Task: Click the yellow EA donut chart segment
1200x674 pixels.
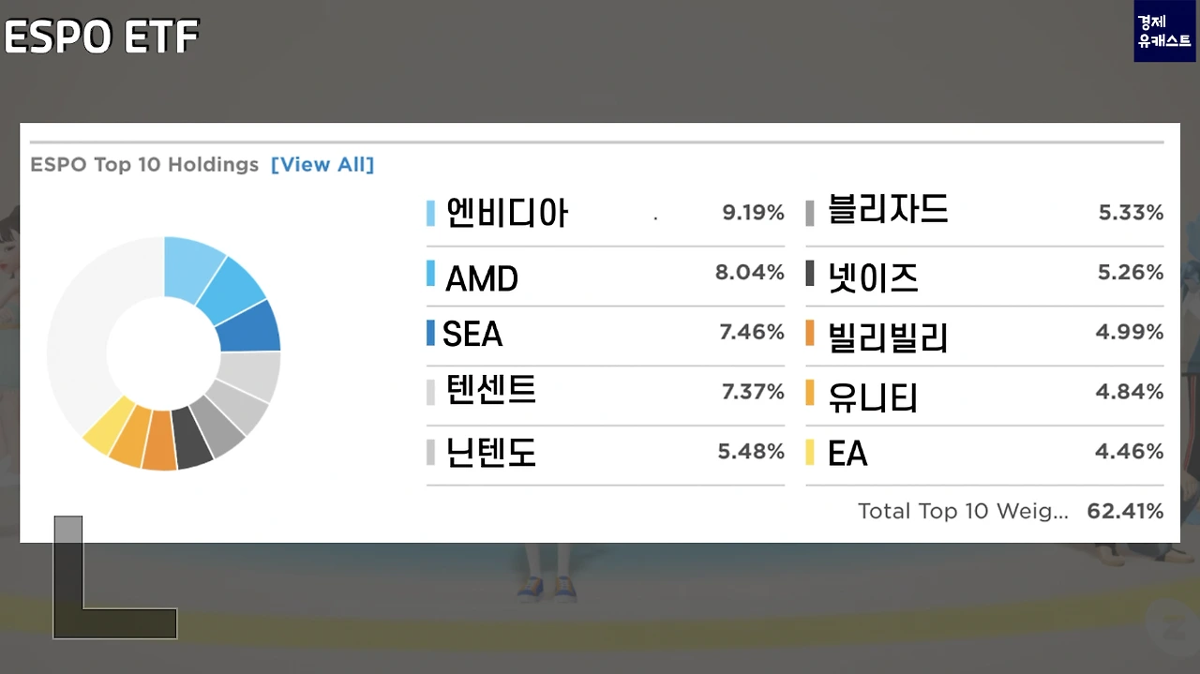Action: (108, 424)
